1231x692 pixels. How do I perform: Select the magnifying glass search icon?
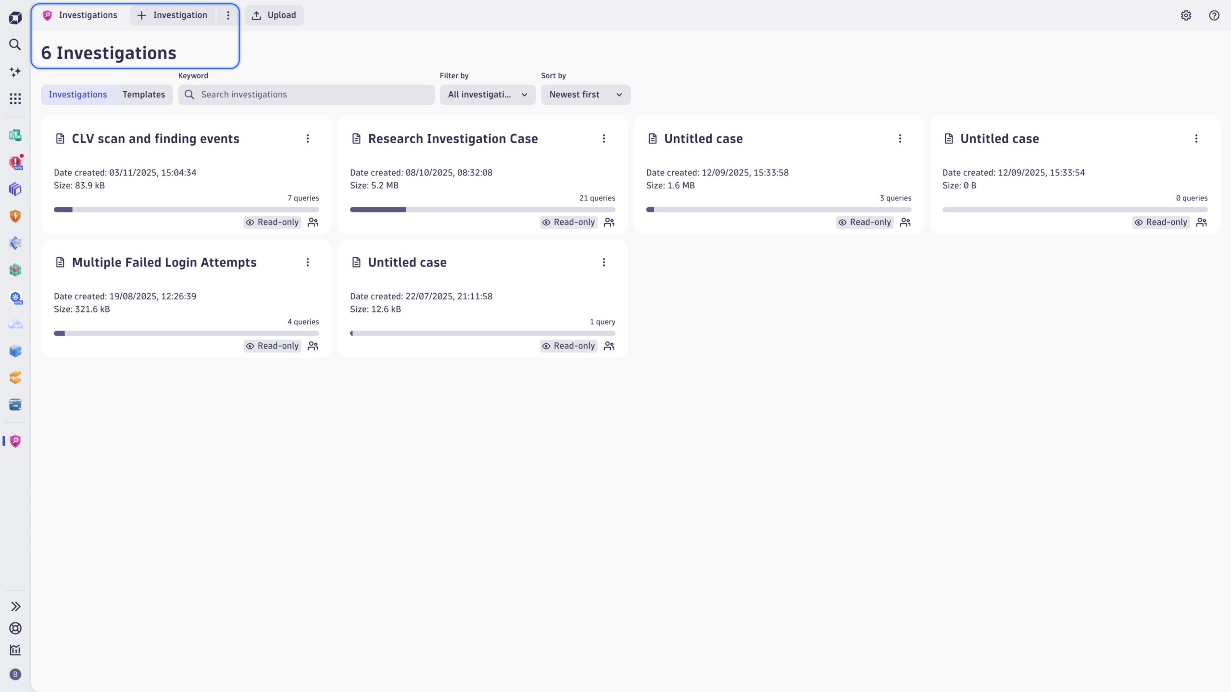click(15, 44)
